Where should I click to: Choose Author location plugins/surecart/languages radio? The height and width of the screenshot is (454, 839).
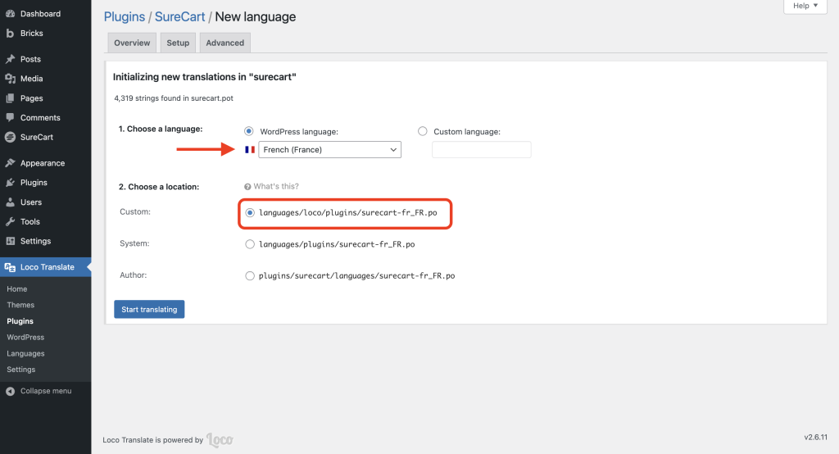point(250,275)
